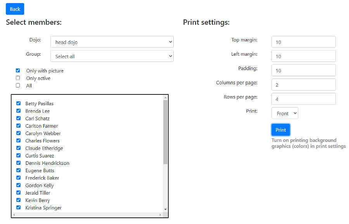Open the Group dropdown showing Select all
This screenshot has height=224, width=349.
(x=112, y=56)
